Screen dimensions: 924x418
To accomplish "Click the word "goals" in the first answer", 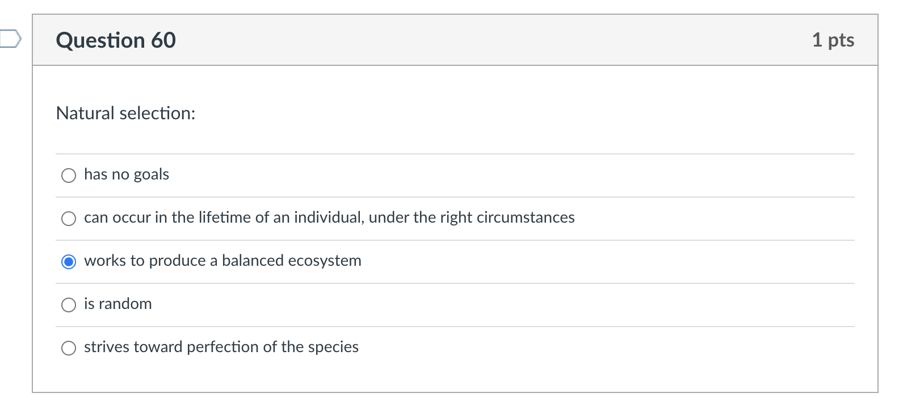I will 151,174.
